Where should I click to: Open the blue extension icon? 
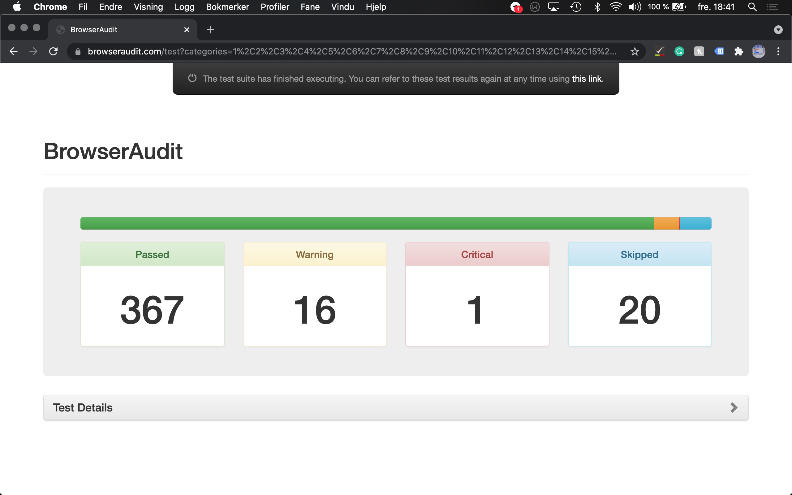point(719,51)
